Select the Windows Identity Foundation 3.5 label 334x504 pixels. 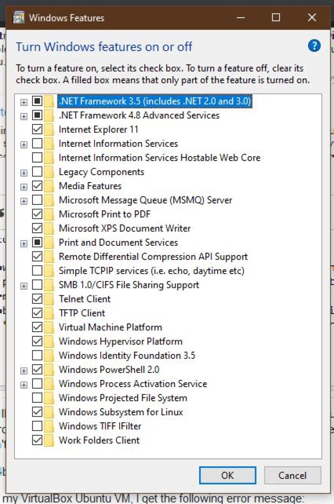[127, 355]
